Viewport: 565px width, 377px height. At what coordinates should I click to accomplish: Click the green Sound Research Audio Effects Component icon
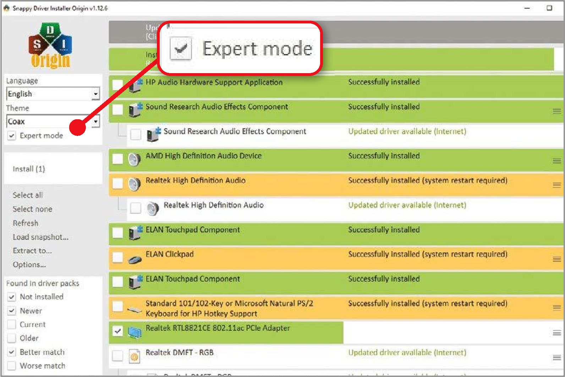135,110
